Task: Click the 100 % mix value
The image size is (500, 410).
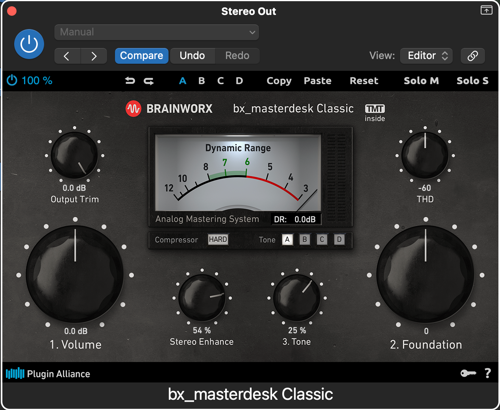Action: pyautogui.click(x=37, y=81)
